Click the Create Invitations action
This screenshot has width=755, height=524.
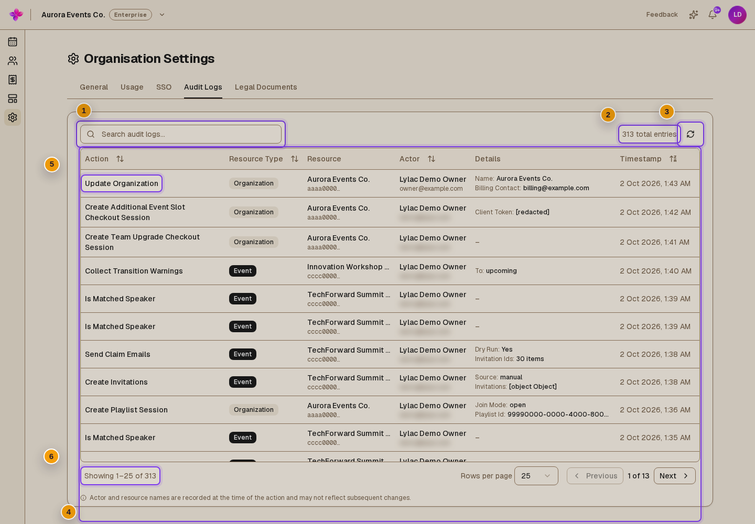point(116,382)
